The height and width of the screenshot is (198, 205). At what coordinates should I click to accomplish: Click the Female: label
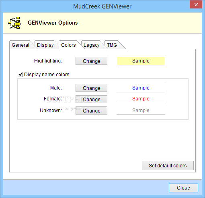(x=53, y=99)
